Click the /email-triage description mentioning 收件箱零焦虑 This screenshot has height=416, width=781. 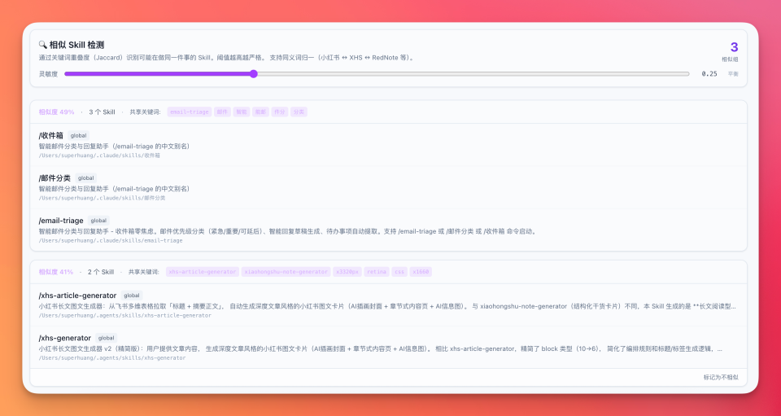point(288,231)
